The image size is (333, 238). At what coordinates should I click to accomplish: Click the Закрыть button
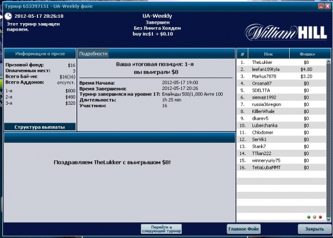314,229
